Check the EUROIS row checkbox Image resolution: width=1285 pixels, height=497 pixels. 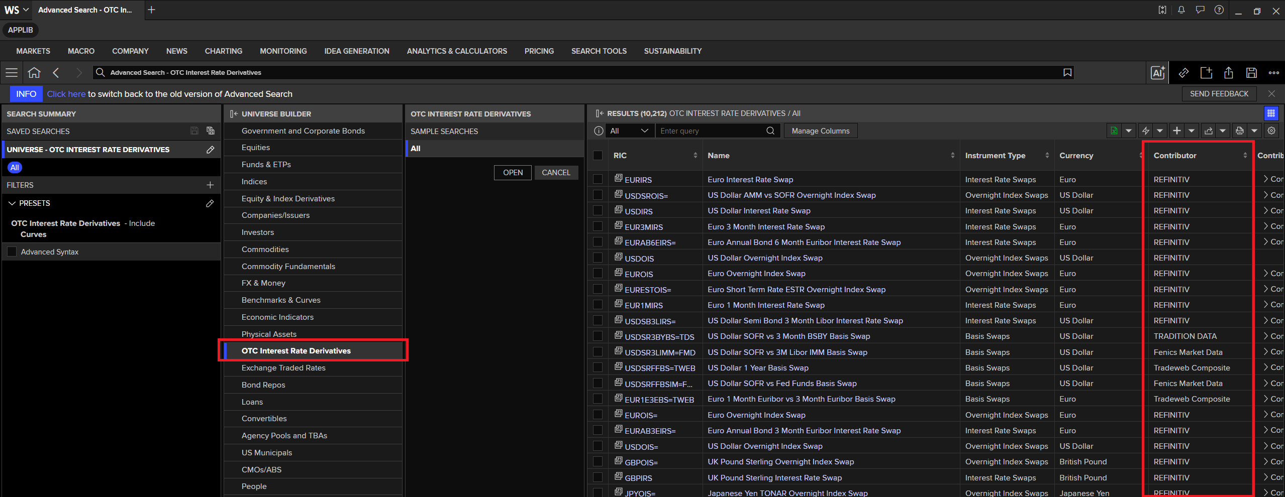click(598, 273)
